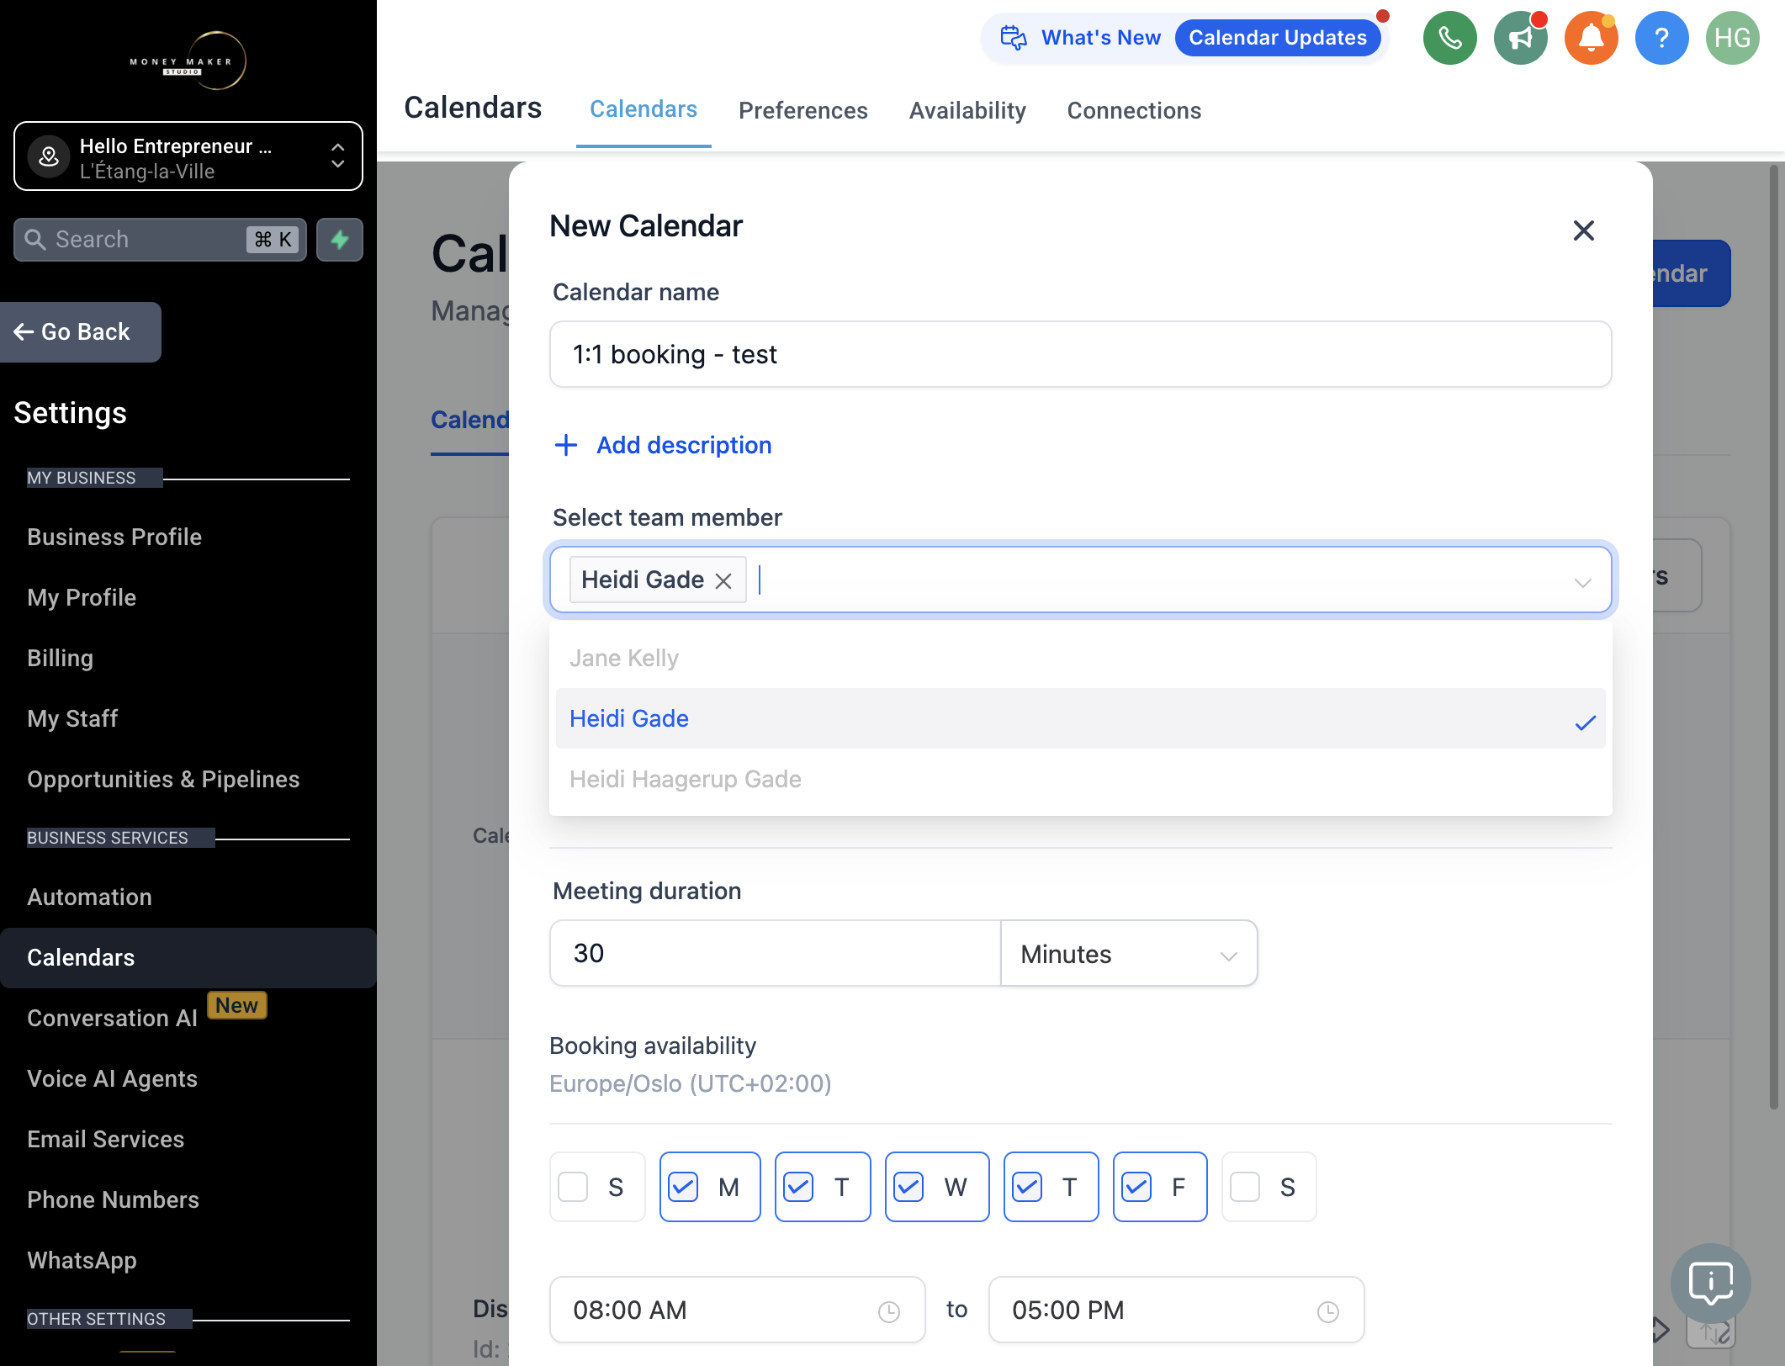1785x1366 pixels.
Task: Remove Heidi Gade tag from team member
Action: (723, 581)
